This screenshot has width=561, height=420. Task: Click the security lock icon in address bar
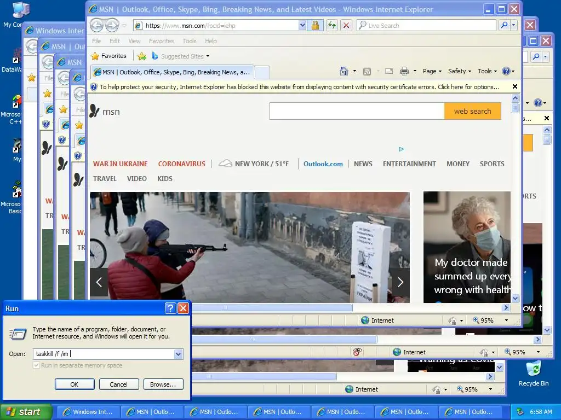[x=315, y=25]
